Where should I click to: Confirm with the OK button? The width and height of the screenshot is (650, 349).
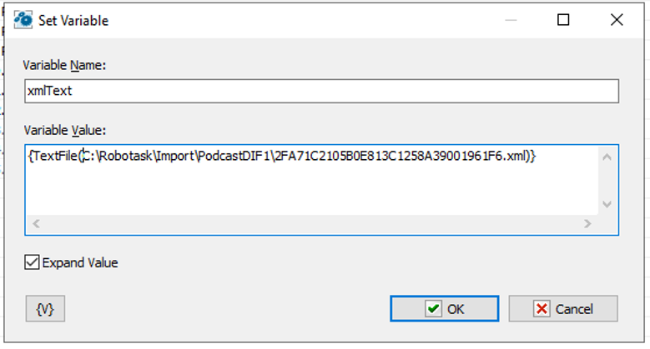(x=445, y=309)
